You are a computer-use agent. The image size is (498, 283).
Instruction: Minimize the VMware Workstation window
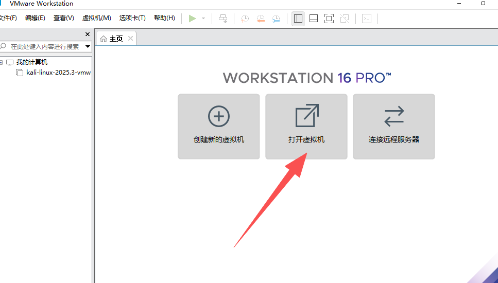coord(459,4)
